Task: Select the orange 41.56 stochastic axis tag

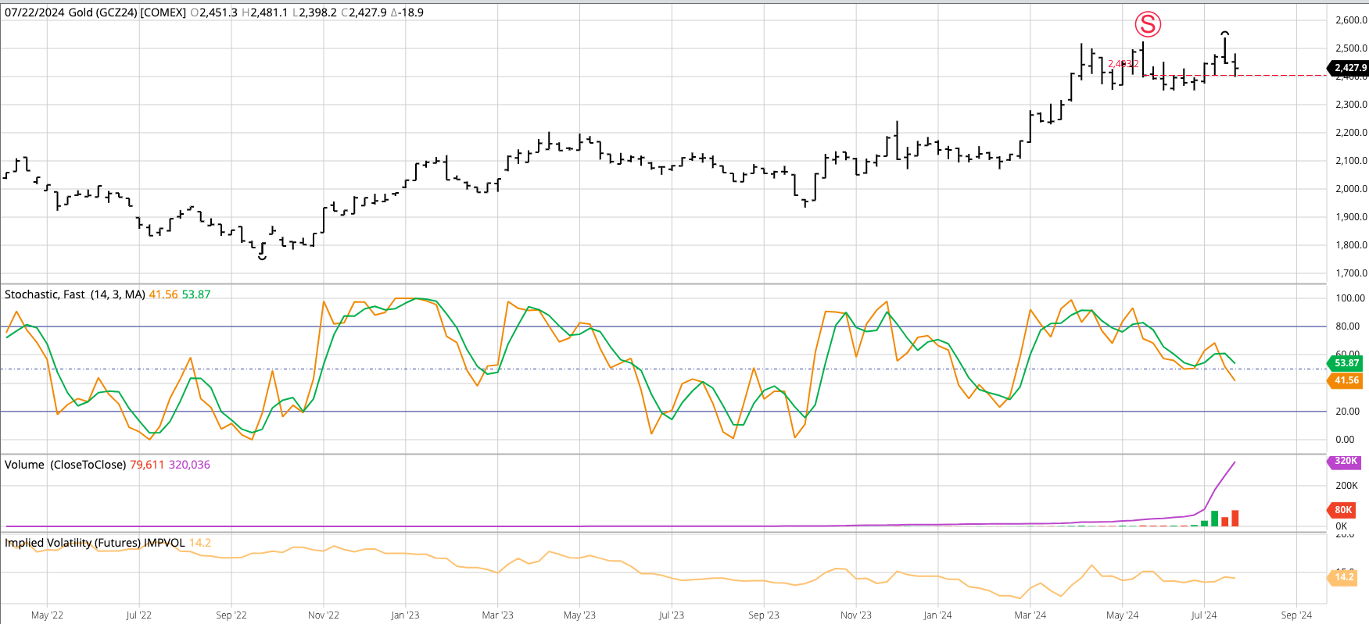Action: [x=1346, y=380]
